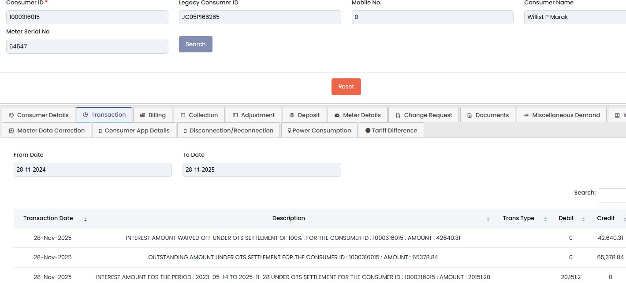Click the credit value 42,640.31

[611, 238]
